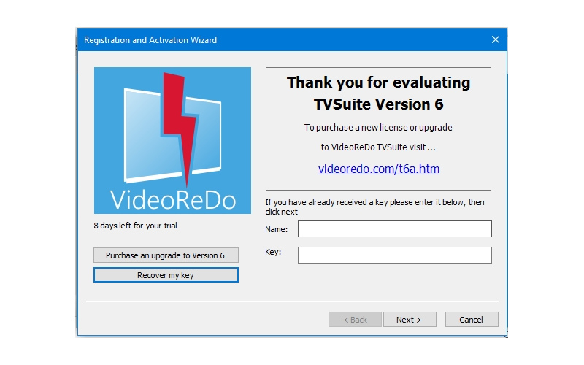
Task: Click the Recover my key button
Action: [x=166, y=275]
